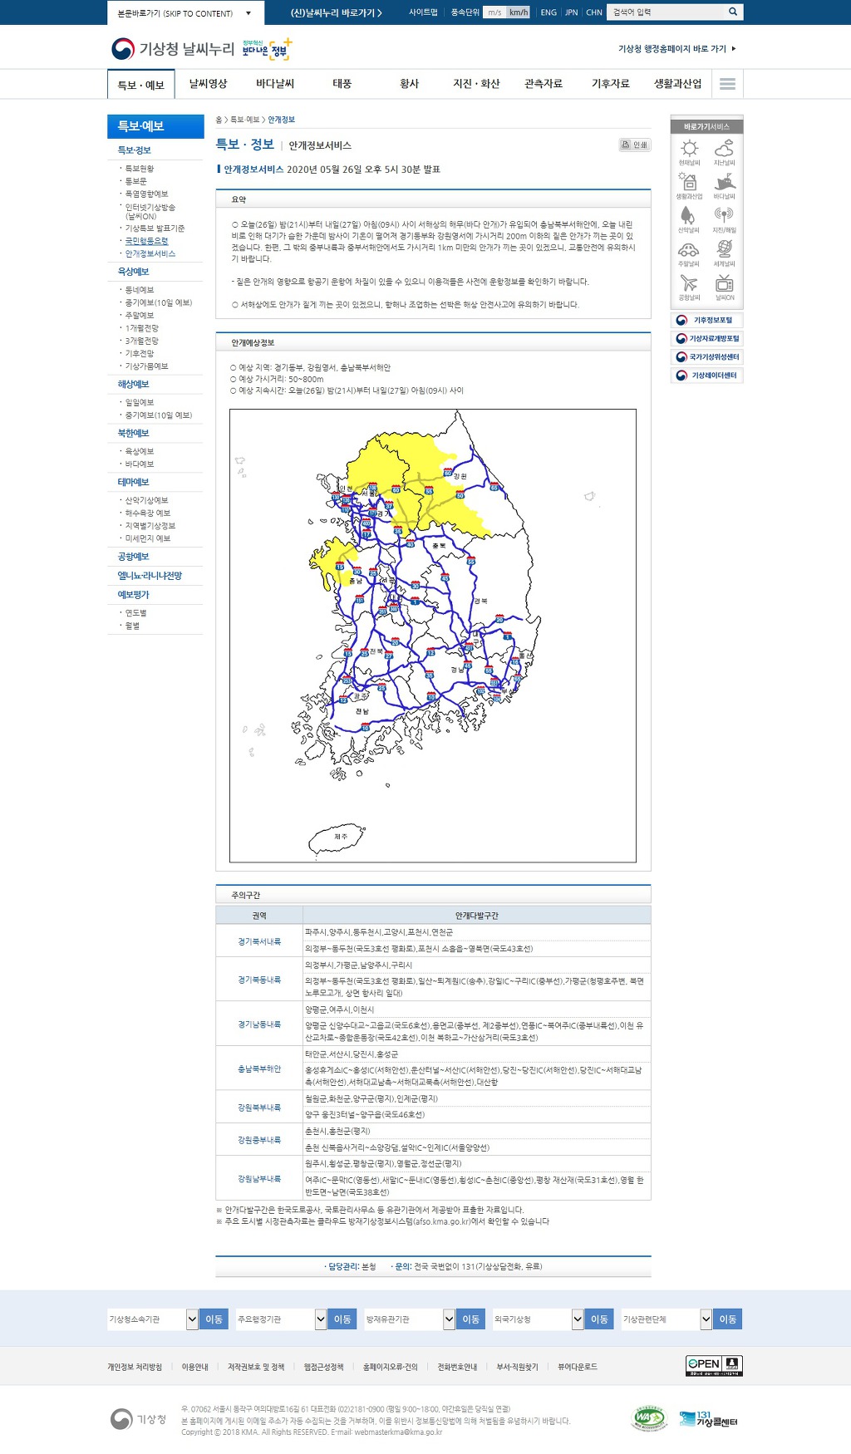This screenshot has height=1454, width=851.
Task: Open 국민행동요령 sidebar link
Action: point(146,241)
